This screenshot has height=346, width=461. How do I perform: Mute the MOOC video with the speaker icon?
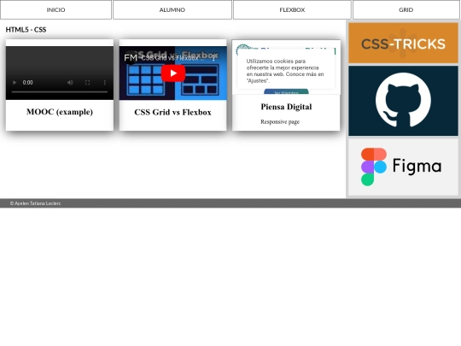pyautogui.click(x=70, y=83)
